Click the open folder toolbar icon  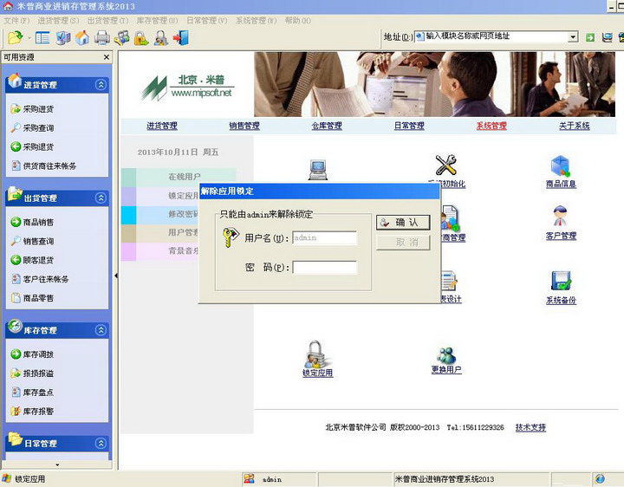point(15,38)
